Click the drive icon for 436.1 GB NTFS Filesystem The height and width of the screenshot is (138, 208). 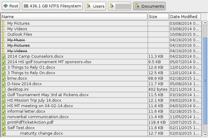tap(26, 6)
